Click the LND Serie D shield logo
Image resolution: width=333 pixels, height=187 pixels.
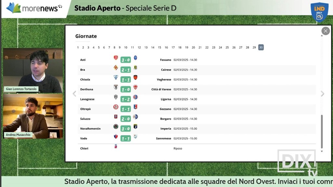coord(319,12)
